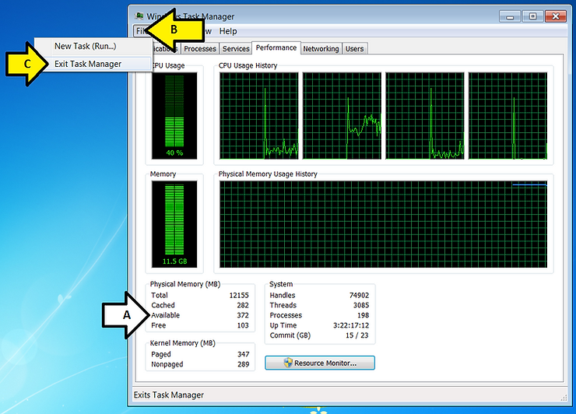This screenshot has width=576, height=414.
Task: Minimize the Task Manager window
Action: (510, 16)
